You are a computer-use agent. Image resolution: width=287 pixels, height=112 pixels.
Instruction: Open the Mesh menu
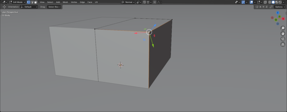pyautogui.click(x=65, y=2)
